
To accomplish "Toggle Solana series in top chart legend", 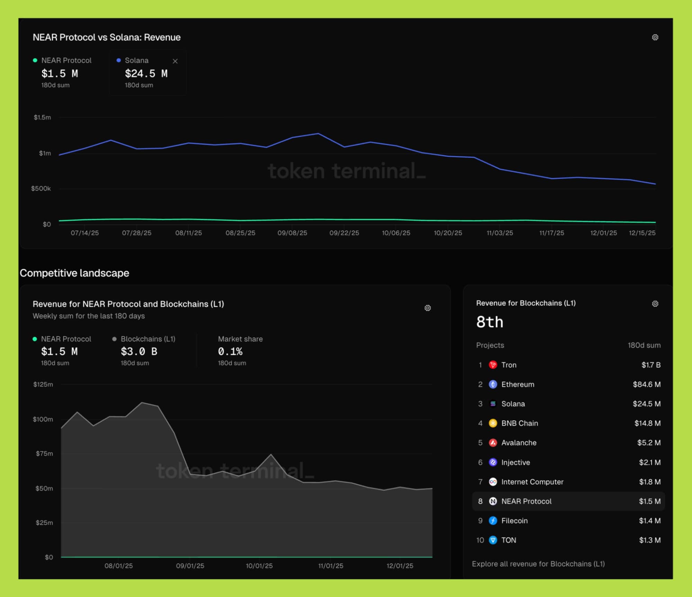I will click(136, 61).
